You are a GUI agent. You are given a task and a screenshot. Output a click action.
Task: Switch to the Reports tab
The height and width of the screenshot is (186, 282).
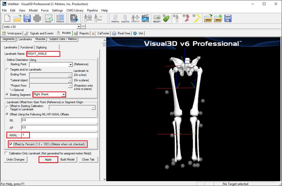point(82,33)
